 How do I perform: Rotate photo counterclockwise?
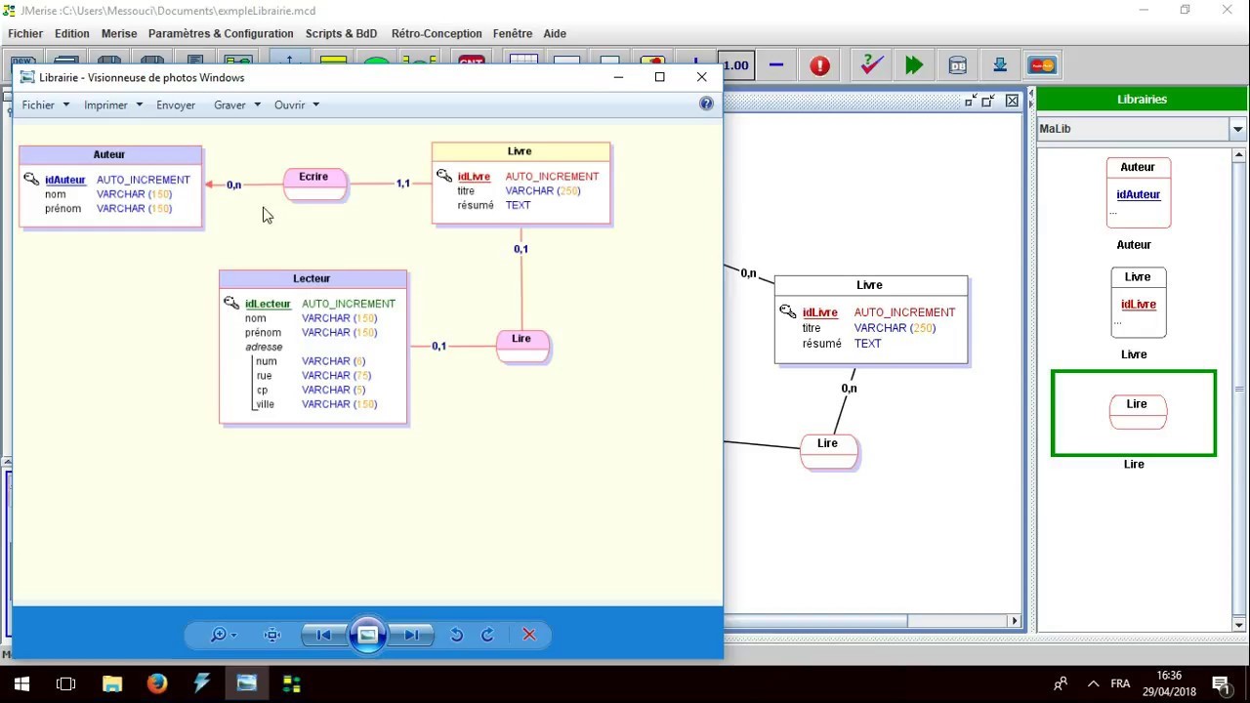456,635
